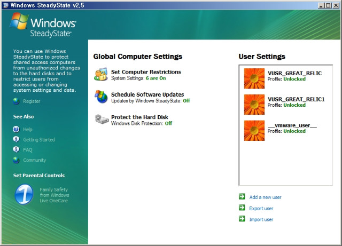Image resolution: width=342 pixels, height=246 pixels.
Task: Open the FAQ link
Action: 28,150
